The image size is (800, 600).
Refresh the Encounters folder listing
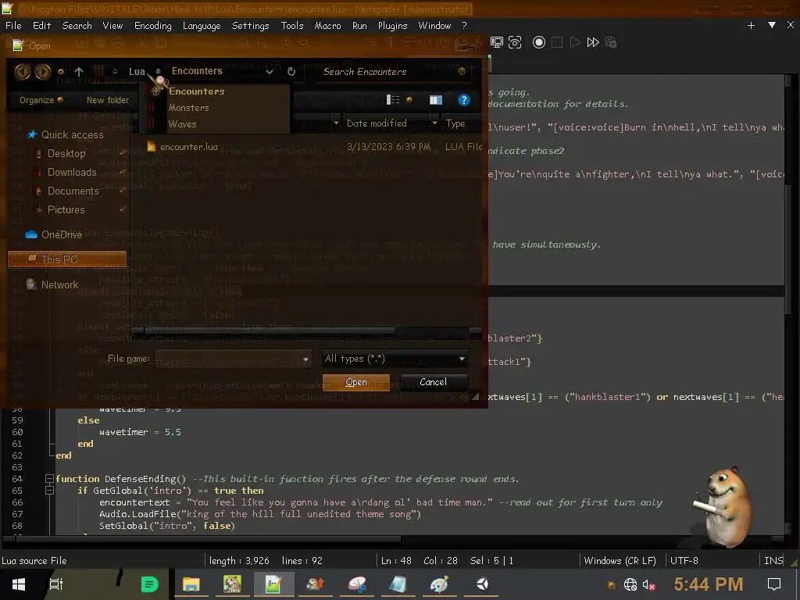(x=291, y=71)
